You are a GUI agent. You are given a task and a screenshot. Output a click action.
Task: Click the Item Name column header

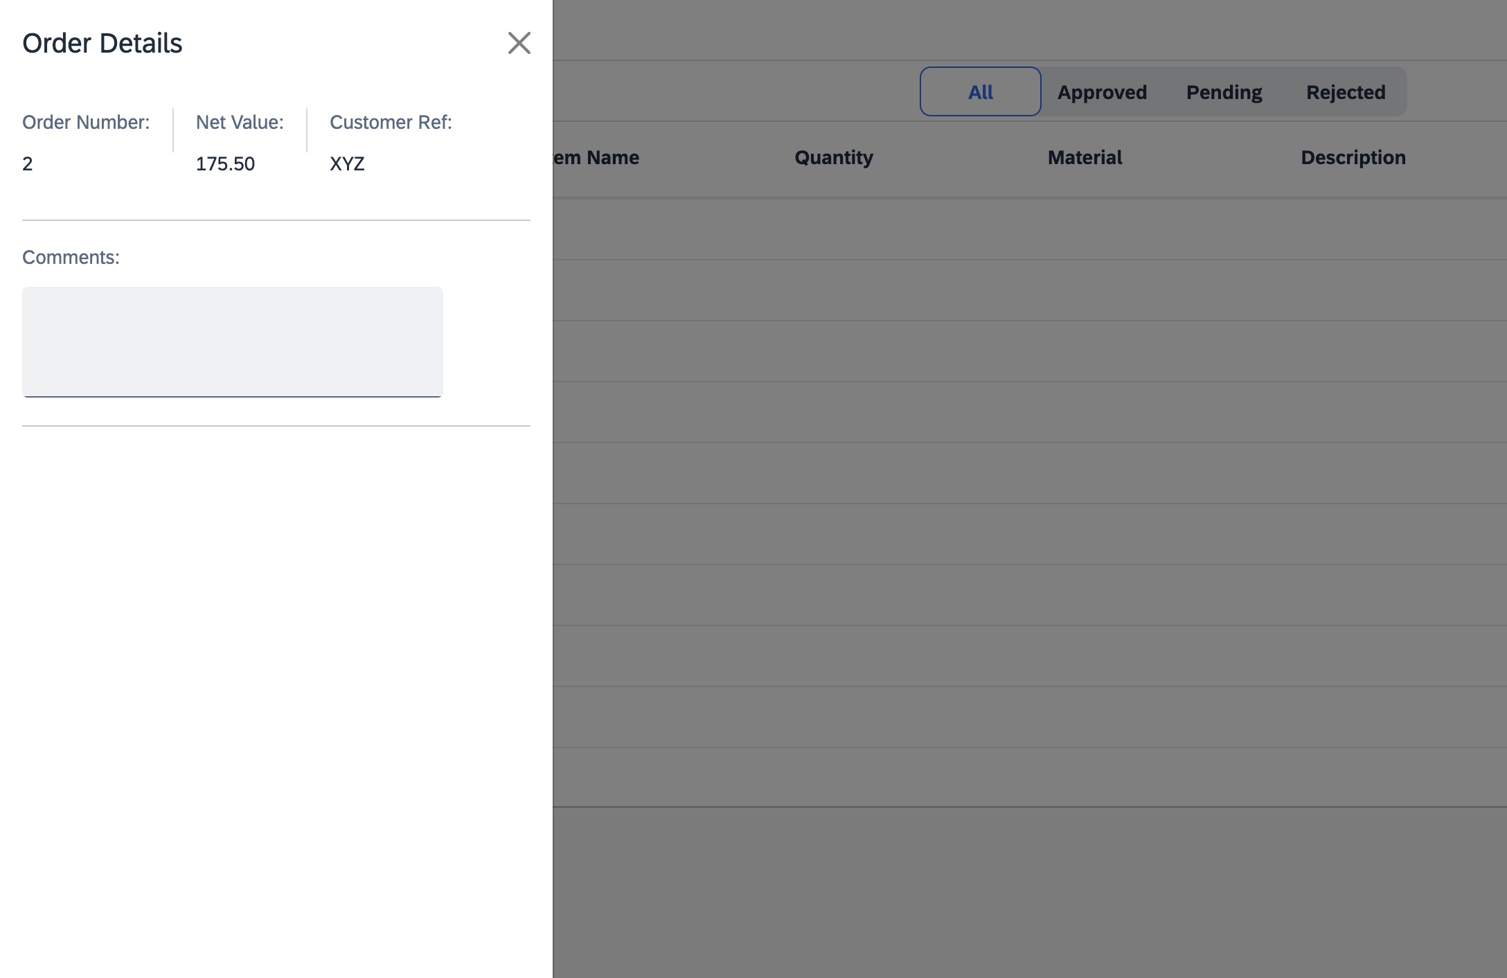[598, 158]
